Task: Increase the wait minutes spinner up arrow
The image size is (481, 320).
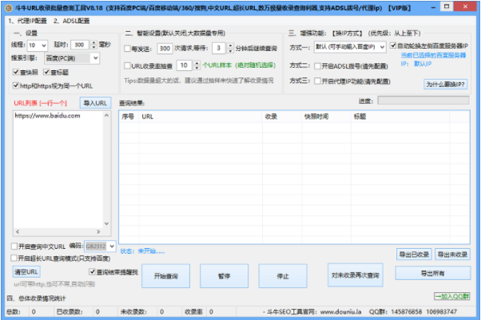Action: click(230, 45)
